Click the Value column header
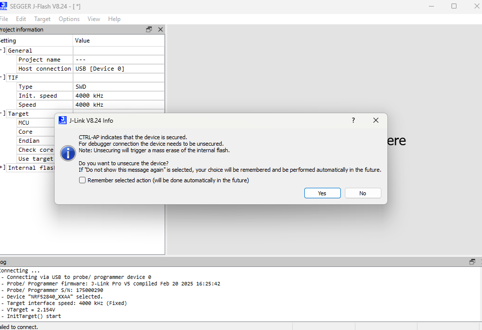 pyautogui.click(x=119, y=40)
